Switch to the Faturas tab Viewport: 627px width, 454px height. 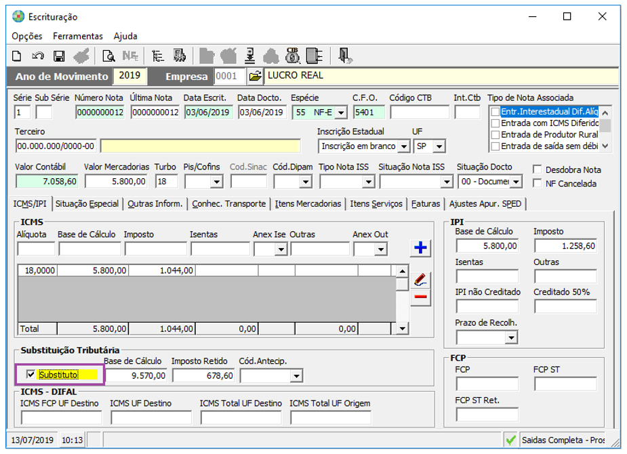pyautogui.click(x=426, y=203)
